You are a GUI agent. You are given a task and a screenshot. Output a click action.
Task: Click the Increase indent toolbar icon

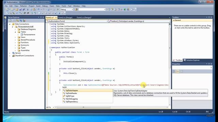coord(28,13)
